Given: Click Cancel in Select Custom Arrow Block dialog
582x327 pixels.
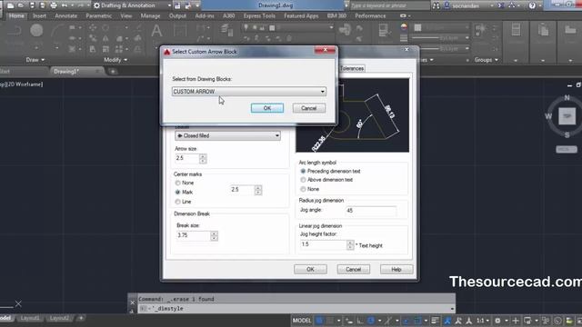Looking at the screenshot, I should (x=309, y=108).
